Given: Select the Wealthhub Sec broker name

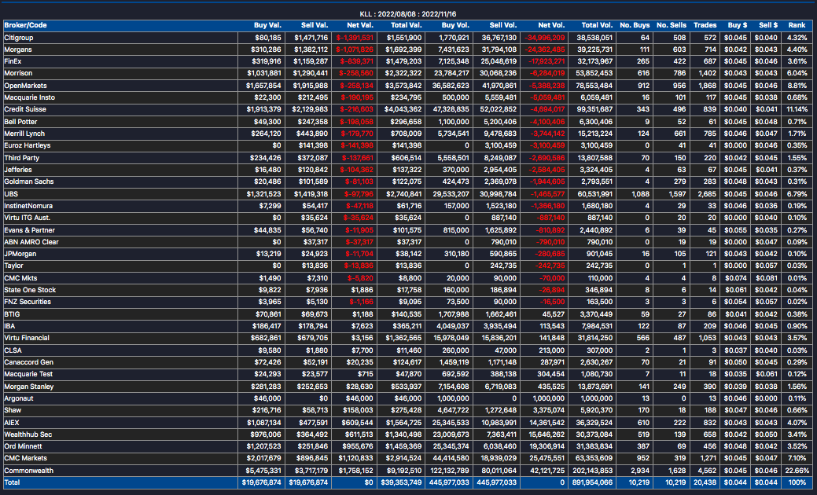Looking at the screenshot, I should click(28, 434).
